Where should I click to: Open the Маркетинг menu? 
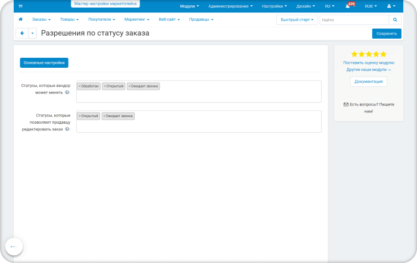(136, 20)
